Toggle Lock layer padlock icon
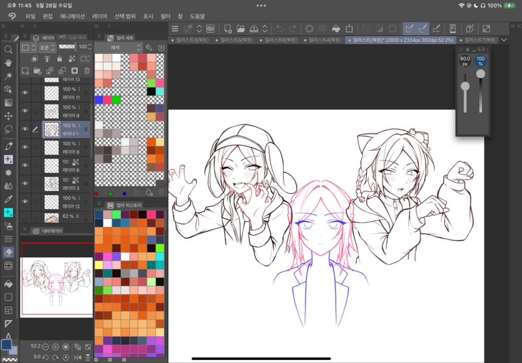This screenshot has width=522, height=363. 60,59
